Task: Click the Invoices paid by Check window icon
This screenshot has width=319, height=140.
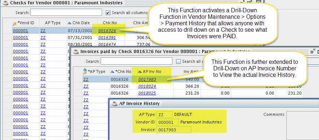Action: pos(76,52)
